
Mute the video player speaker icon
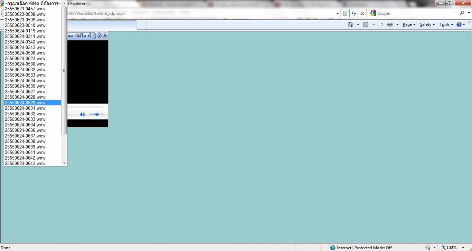(x=83, y=114)
